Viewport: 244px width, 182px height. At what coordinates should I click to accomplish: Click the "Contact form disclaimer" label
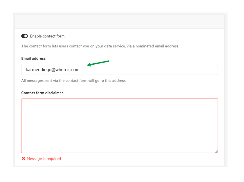pyautogui.click(x=42, y=93)
